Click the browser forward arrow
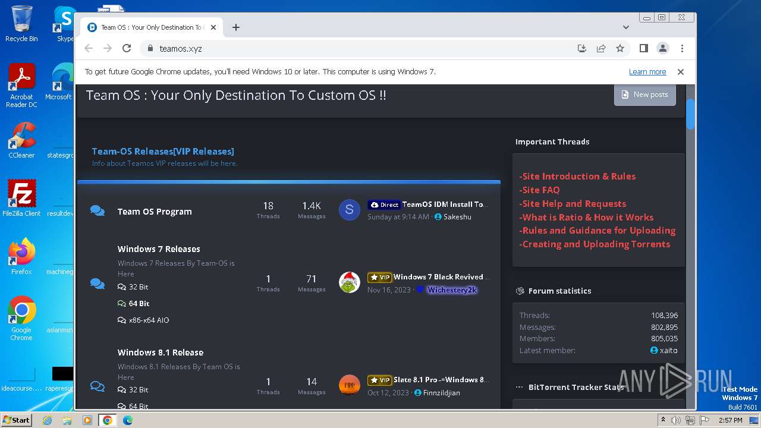This screenshot has width=761, height=428. coord(108,48)
